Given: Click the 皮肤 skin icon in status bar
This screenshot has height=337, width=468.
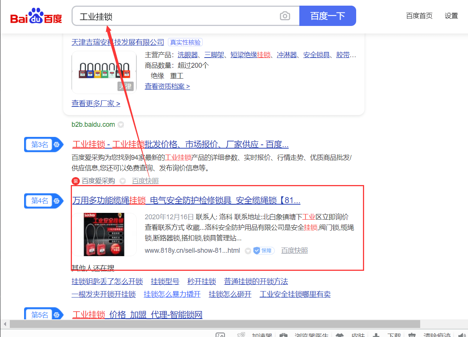Looking at the screenshot, I should 340,335.
